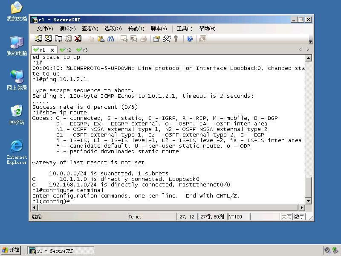The height and width of the screenshot is (256, 341).
Task: Click the Find binoculars icon
Action: (110, 39)
